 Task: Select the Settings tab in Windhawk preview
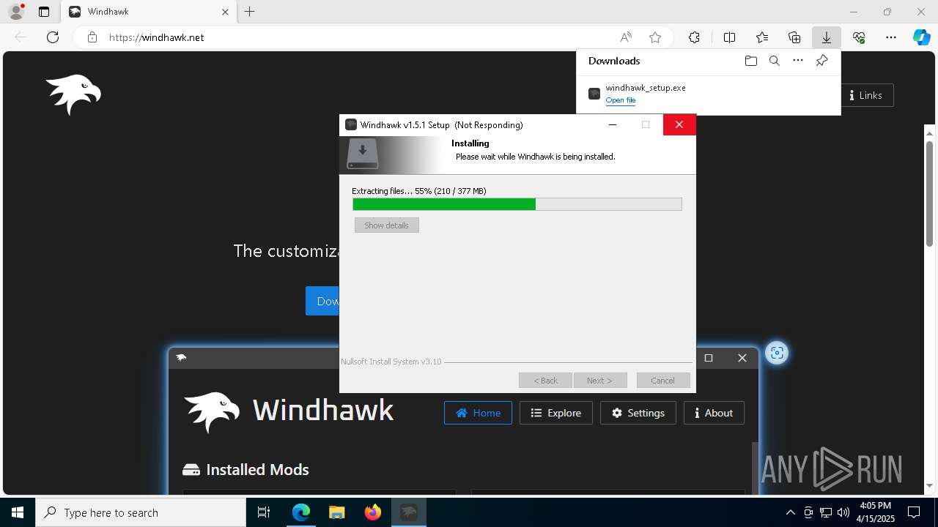pos(638,413)
